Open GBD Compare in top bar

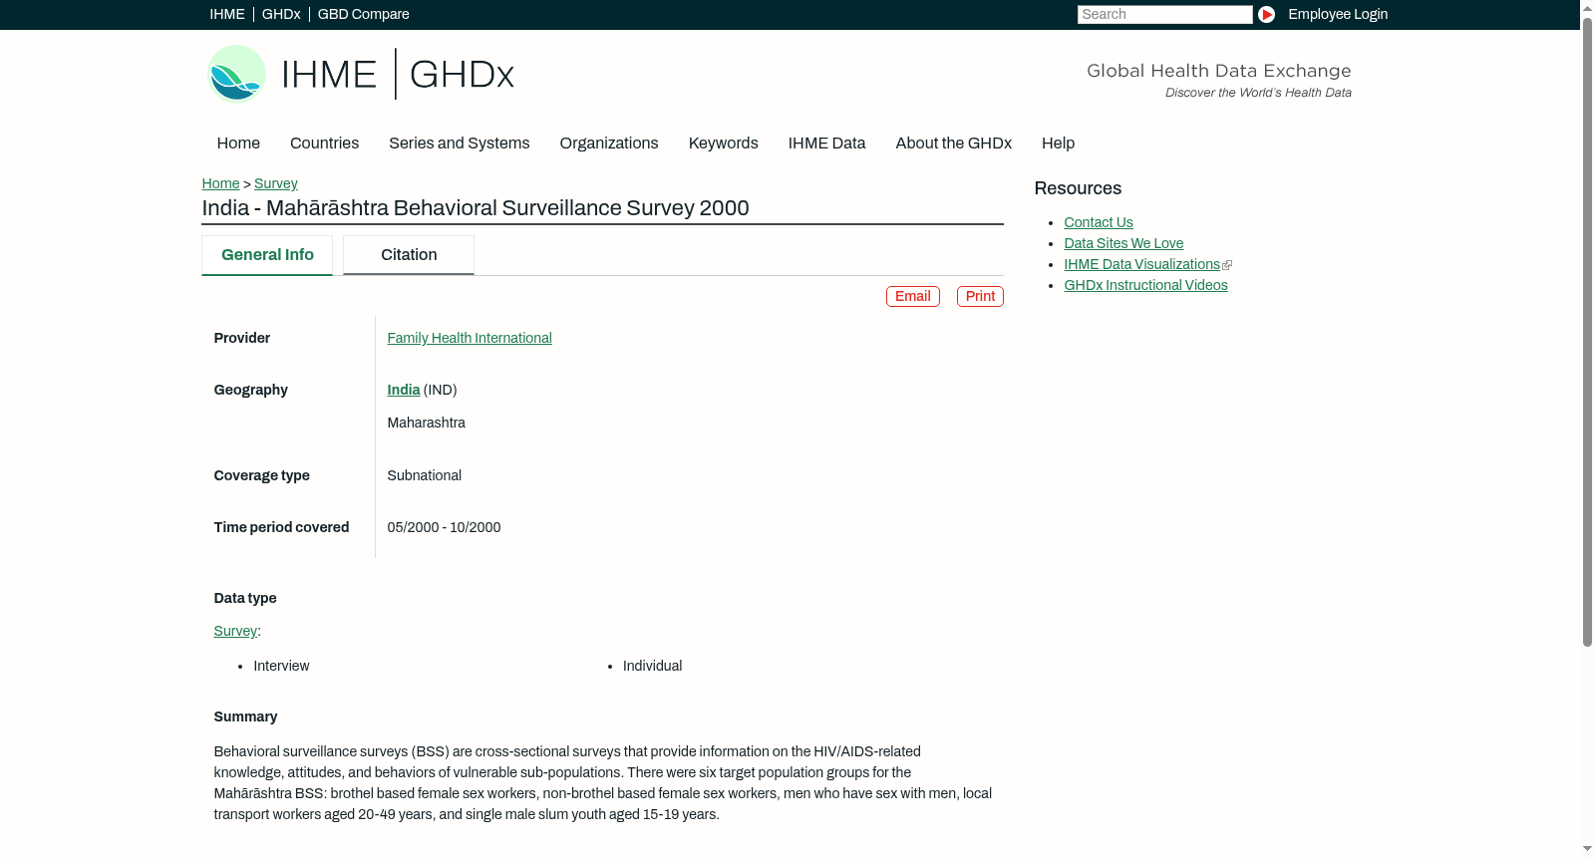(363, 14)
